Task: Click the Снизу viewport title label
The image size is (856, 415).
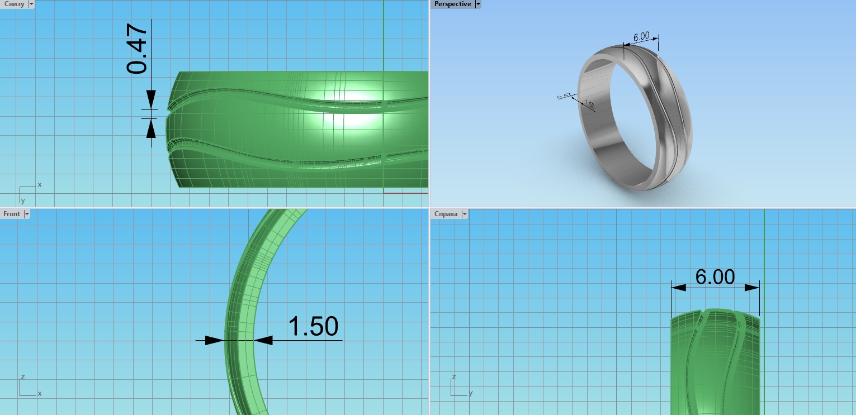Action: (x=13, y=4)
